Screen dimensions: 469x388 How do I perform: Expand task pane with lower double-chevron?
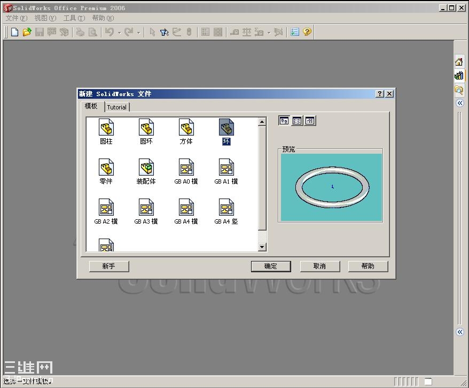460,332
